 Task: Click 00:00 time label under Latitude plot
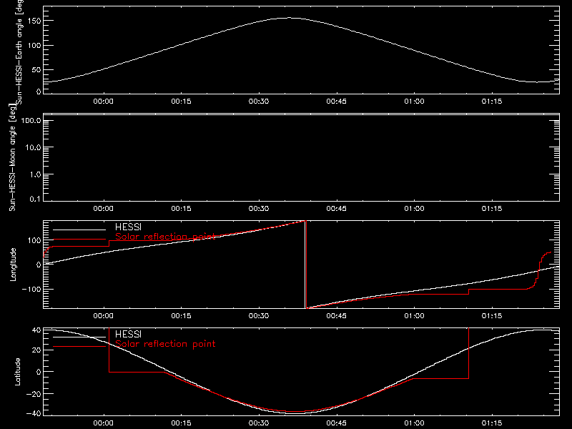pyautogui.click(x=103, y=423)
